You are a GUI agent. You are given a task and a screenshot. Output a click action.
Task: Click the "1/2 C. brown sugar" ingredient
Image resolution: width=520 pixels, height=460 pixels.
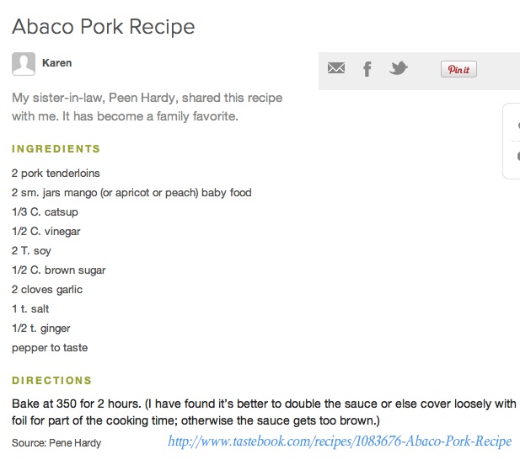pyautogui.click(x=58, y=270)
